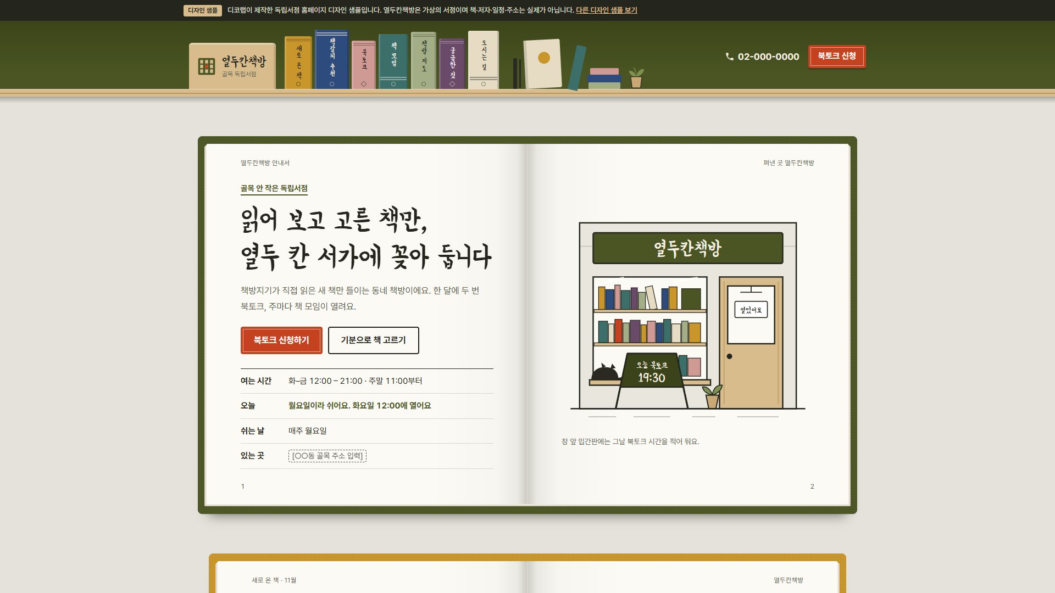Click the phone icon beside 02-000-0000

(x=730, y=57)
